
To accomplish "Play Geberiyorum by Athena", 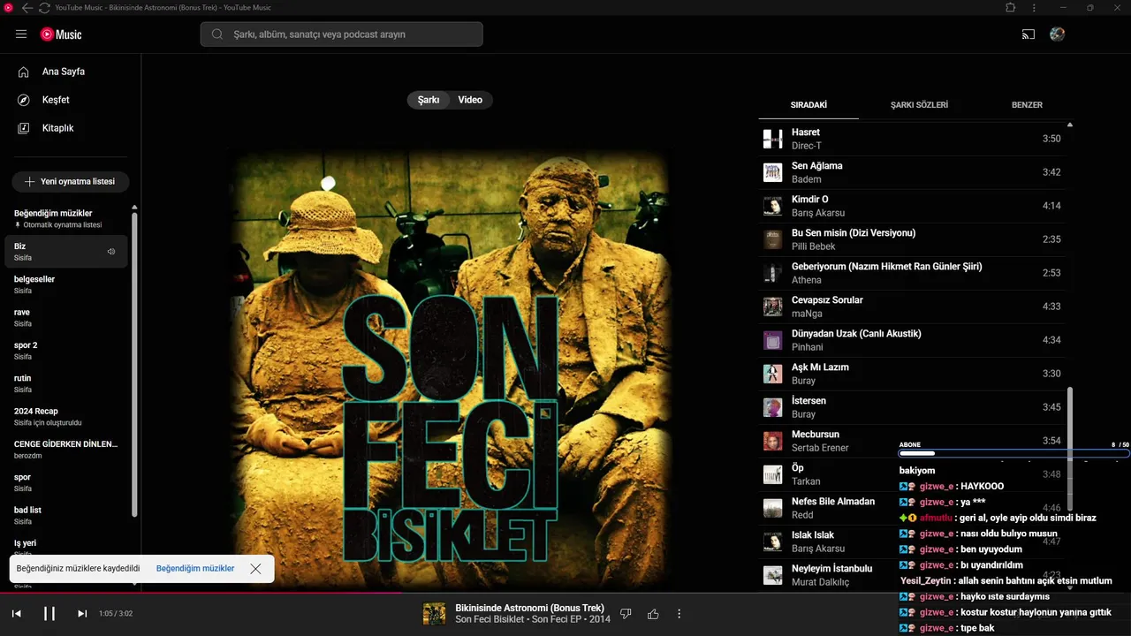I will (x=912, y=273).
